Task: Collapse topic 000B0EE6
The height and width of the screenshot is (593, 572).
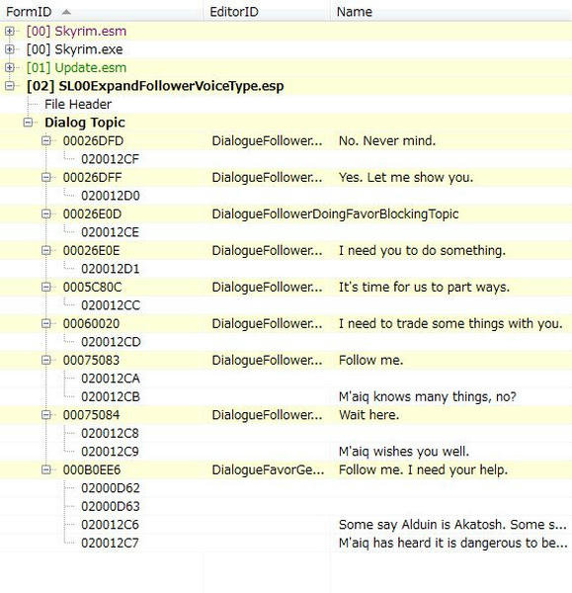Action: (46, 469)
